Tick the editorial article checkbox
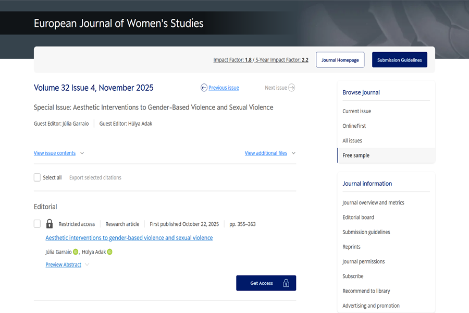Image resolution: width=469 pixels, height=313 pixels. 37,224
